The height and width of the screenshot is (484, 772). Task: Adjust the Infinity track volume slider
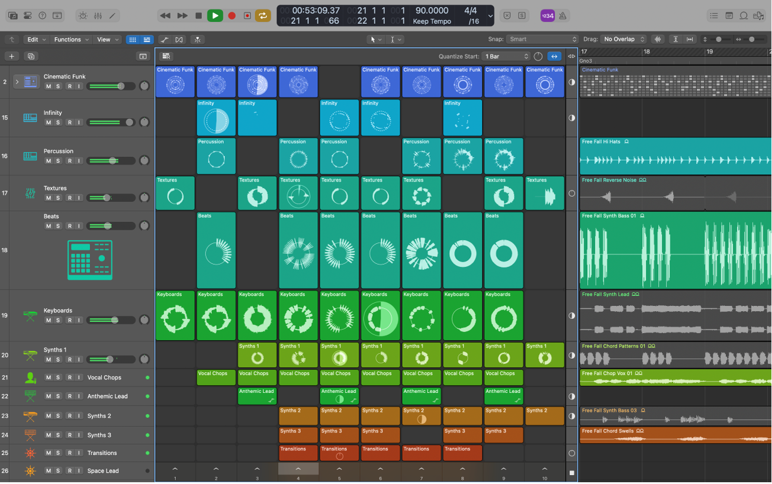point(111,122)
